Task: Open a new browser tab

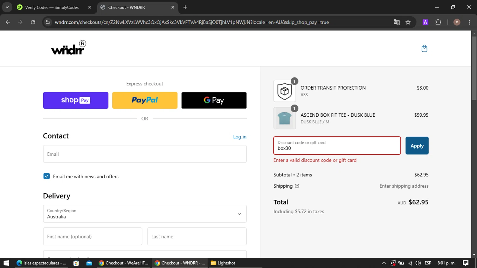Action: coord(185,7)
